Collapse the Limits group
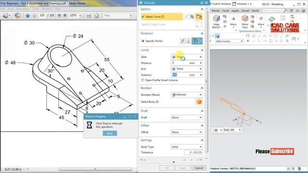 (x=202, y=50)
